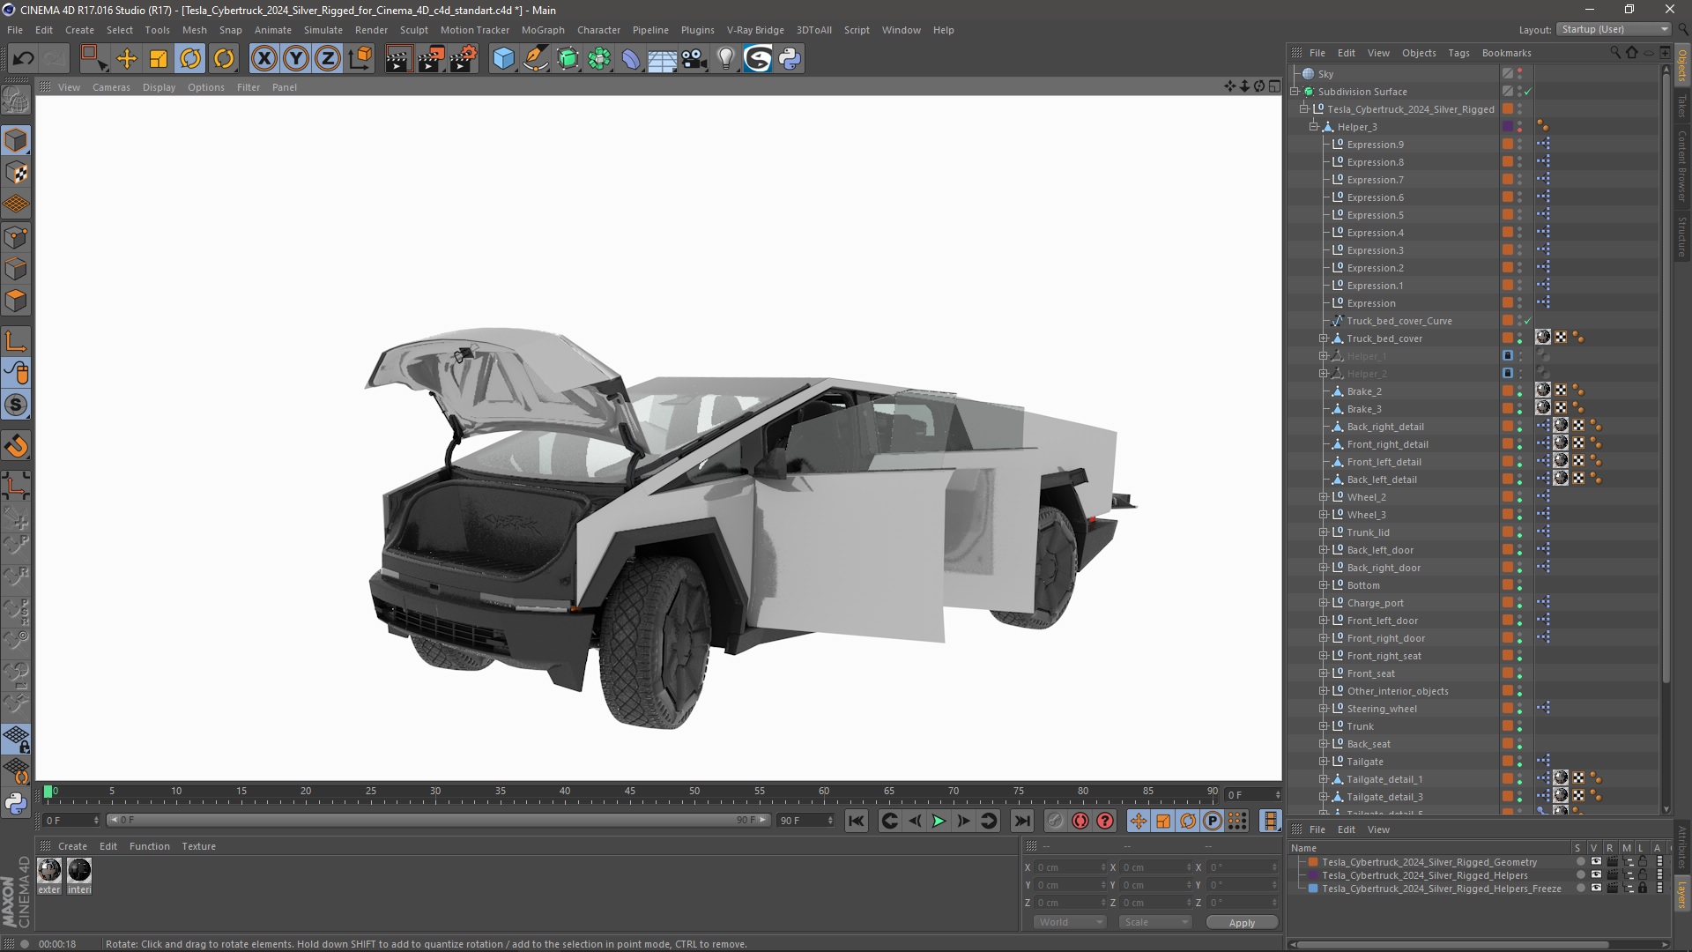Select the Scale tool
This screenshot has width=1692, height=952.
point(159,59)
